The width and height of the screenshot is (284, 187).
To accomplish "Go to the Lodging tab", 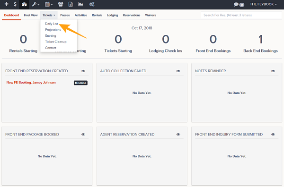I will [x=112, y=15].
